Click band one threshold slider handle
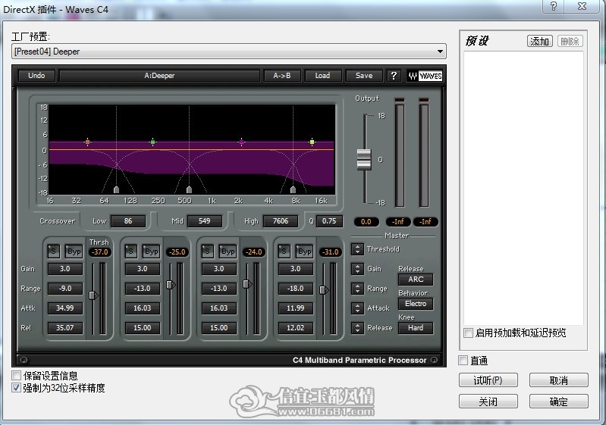The width and height of the screenshot is (606, 425). (x=93, y=295)
